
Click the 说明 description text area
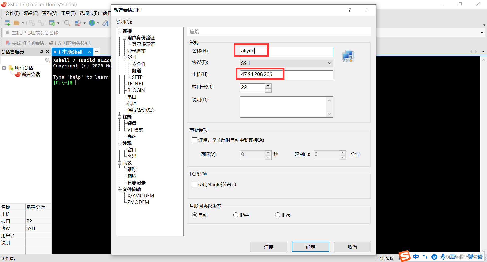[x=287, y=107]
